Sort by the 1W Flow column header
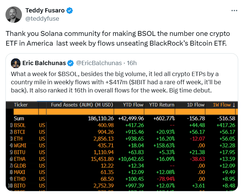 coord(224,105)
